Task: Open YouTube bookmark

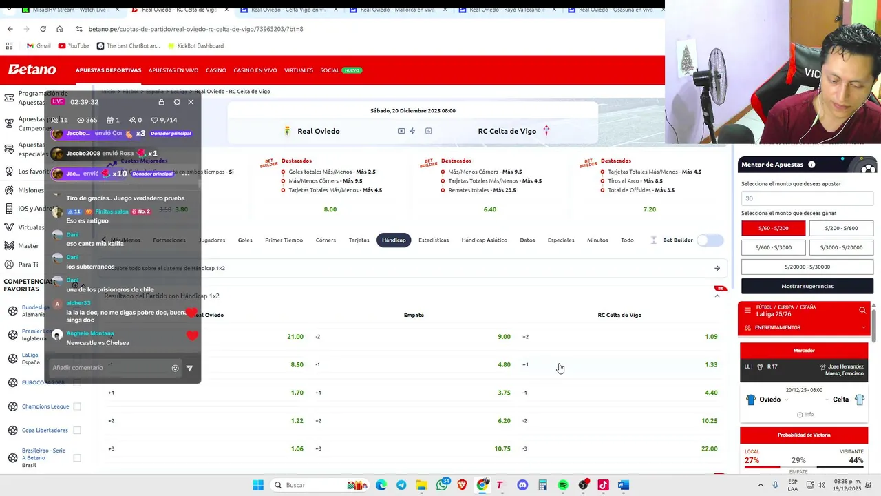Action: pos(74,45)
